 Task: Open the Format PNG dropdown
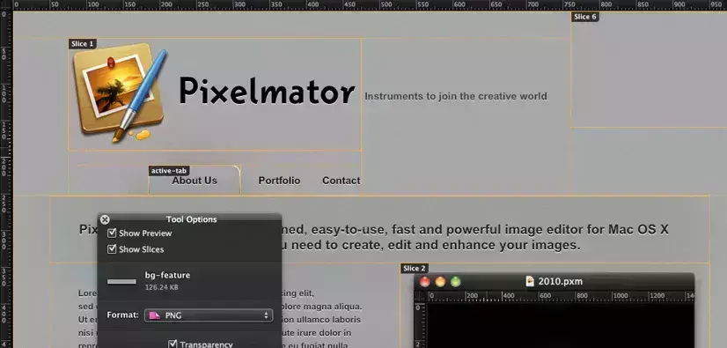(x=209, y=315)
